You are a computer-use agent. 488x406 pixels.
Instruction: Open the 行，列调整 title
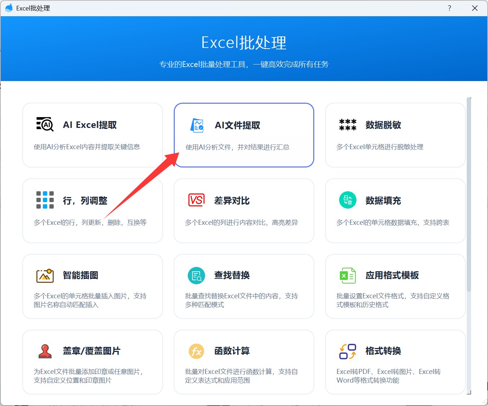pos(85,200)
